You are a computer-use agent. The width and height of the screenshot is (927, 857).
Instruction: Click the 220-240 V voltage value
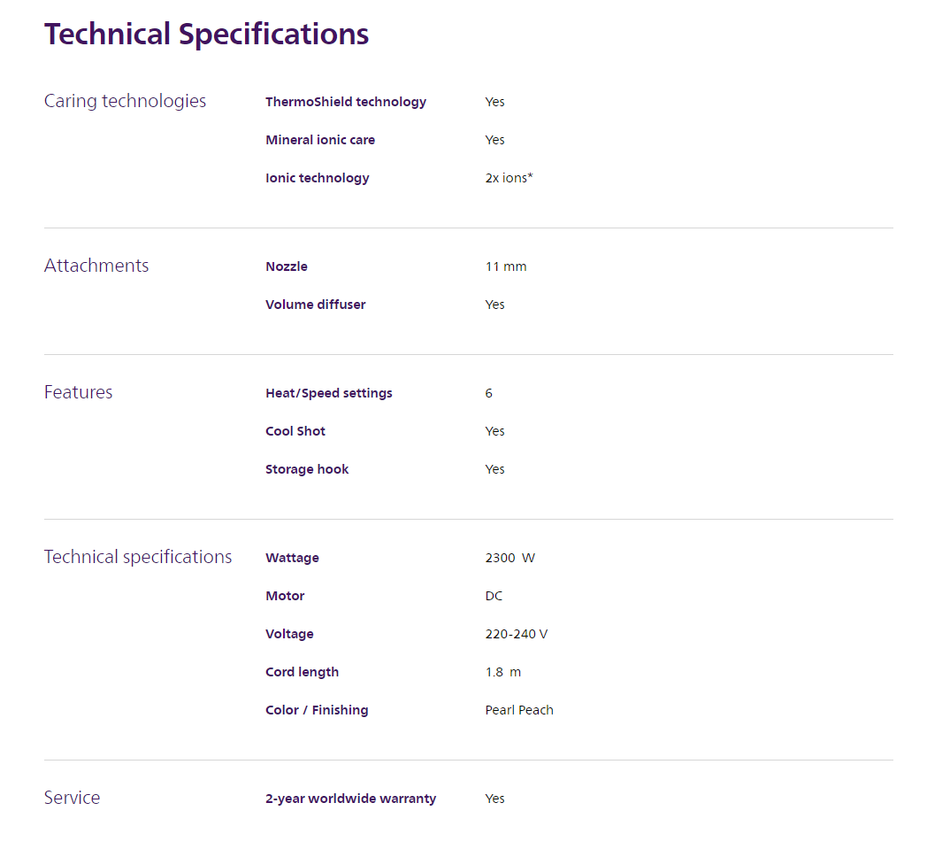(x=516, y=634)
